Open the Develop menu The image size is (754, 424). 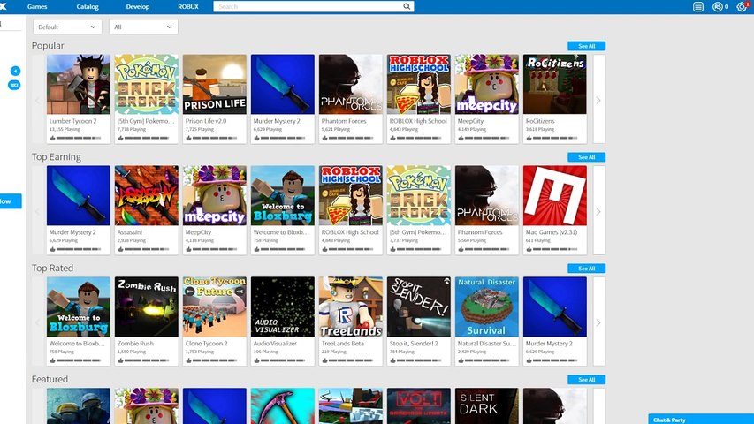[x=138, y=7]
